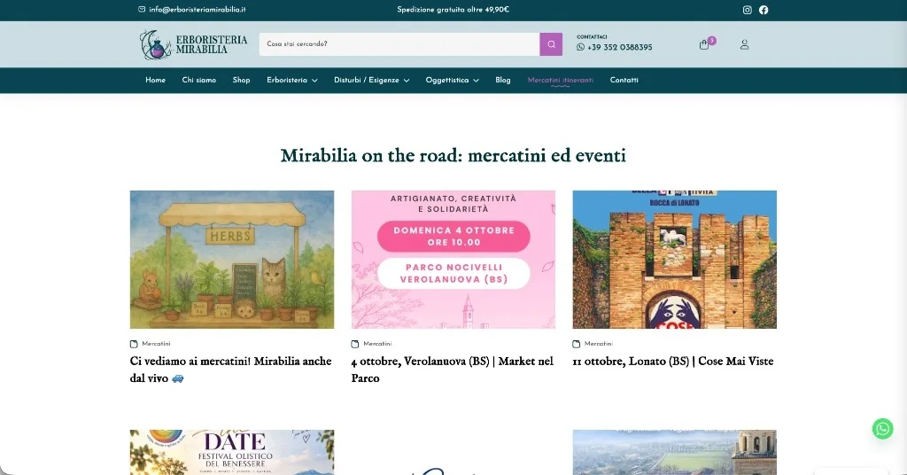Image resolution: width=907 pixels, height=475 pixels.
Task: Click the envelope icon beside the email address
Action: click(142, 9)
